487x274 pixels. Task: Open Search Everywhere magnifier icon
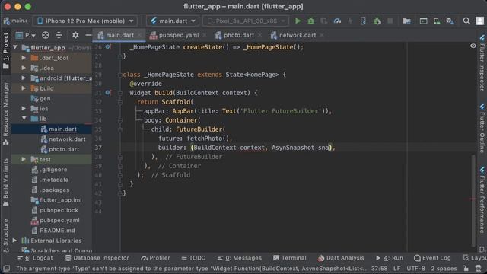pyautogui.click(x=466, y=21)
